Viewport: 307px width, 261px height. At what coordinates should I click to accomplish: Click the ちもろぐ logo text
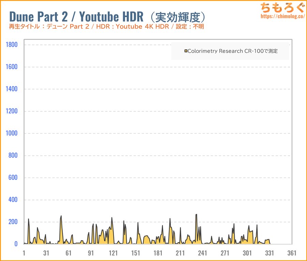[x=283, y=8]
